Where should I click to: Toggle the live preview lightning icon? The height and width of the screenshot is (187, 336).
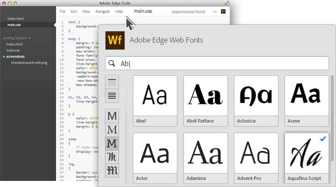tap(215, 12)
